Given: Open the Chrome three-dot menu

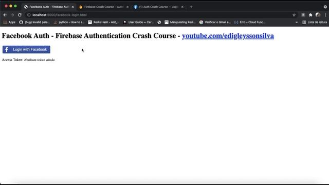Looking at the screenshot, I should click(x=325, y=15).
